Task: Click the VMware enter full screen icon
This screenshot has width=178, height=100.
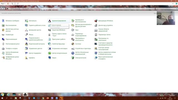Action: 15,4
